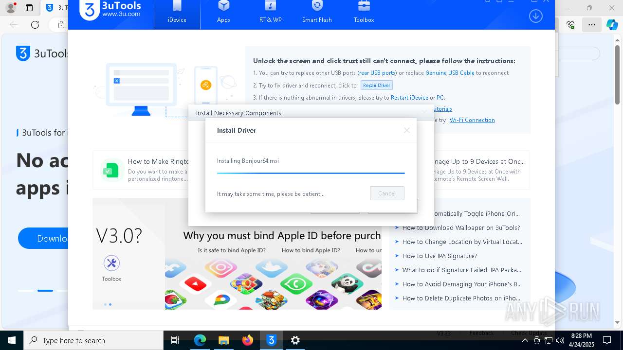The image size is (623, 350).
Task: Open How to Use IPA Signature article
Action: (x=440, y=256)
